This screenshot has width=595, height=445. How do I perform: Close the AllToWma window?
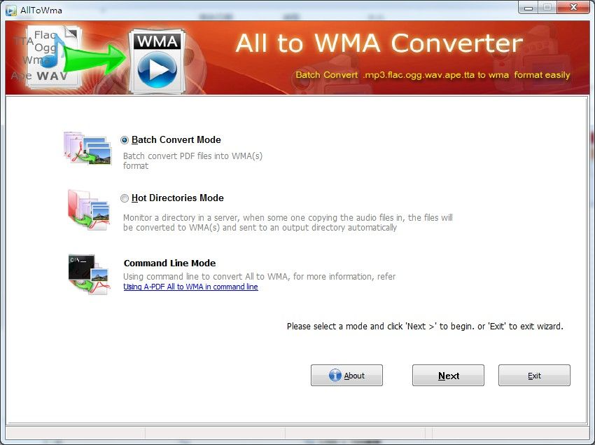coord(573,7)
